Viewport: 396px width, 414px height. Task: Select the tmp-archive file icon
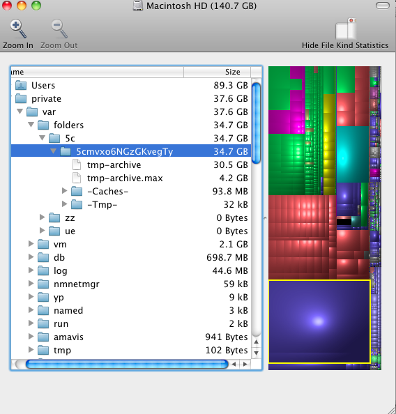tap(77, 164)
